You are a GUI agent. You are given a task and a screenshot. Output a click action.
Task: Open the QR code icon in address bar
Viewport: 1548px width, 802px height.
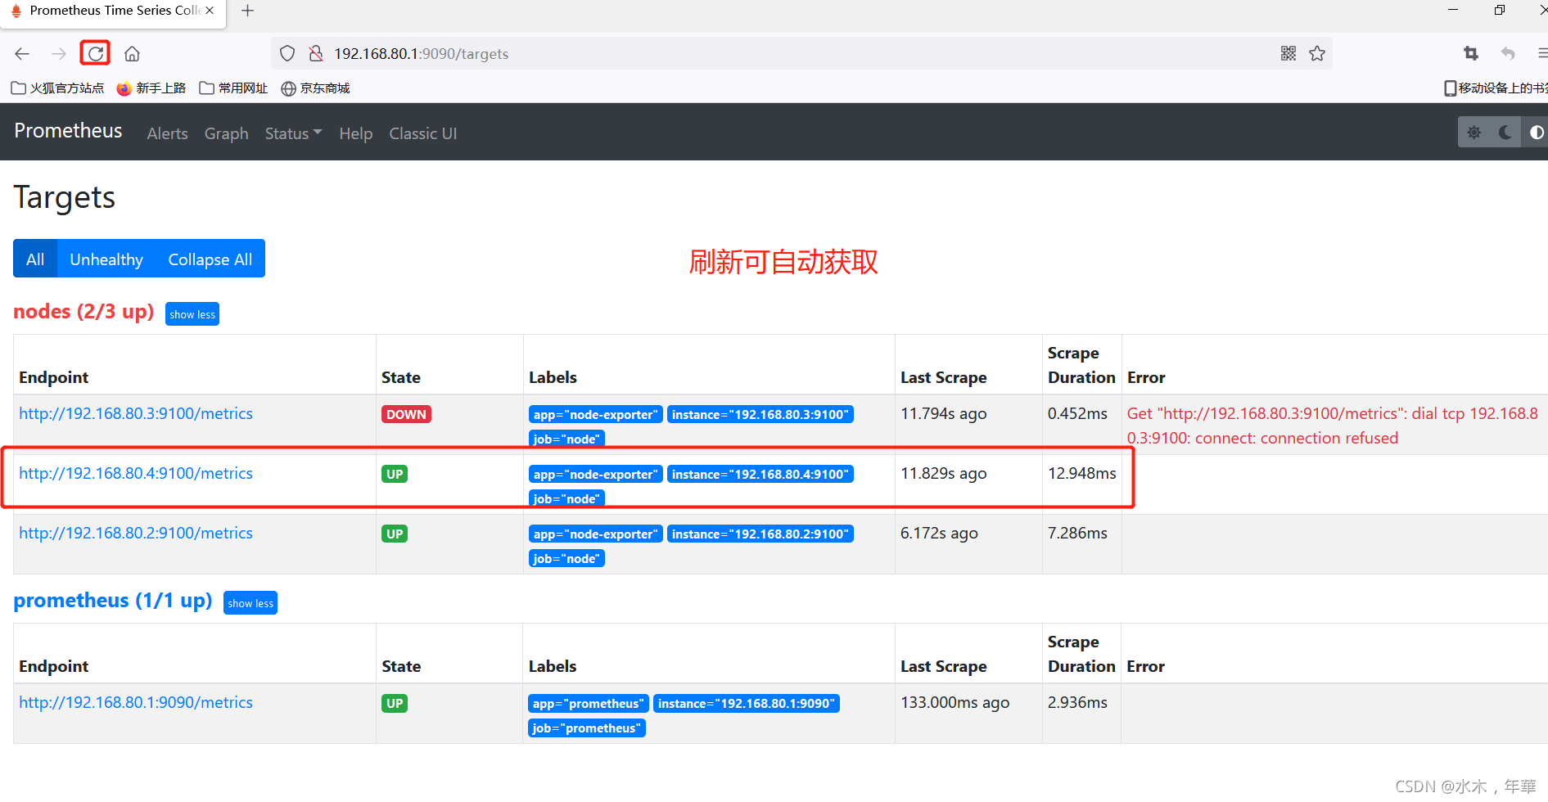pos(1288,53)
